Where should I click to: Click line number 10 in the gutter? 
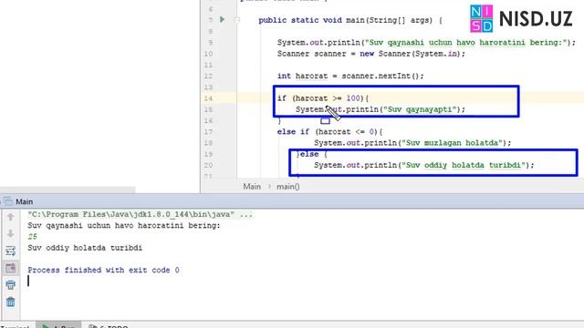click(208, 54)
